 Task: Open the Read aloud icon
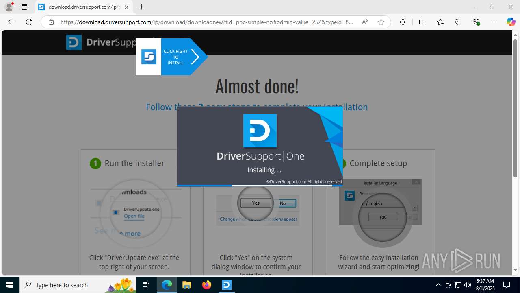coord(365,22)
